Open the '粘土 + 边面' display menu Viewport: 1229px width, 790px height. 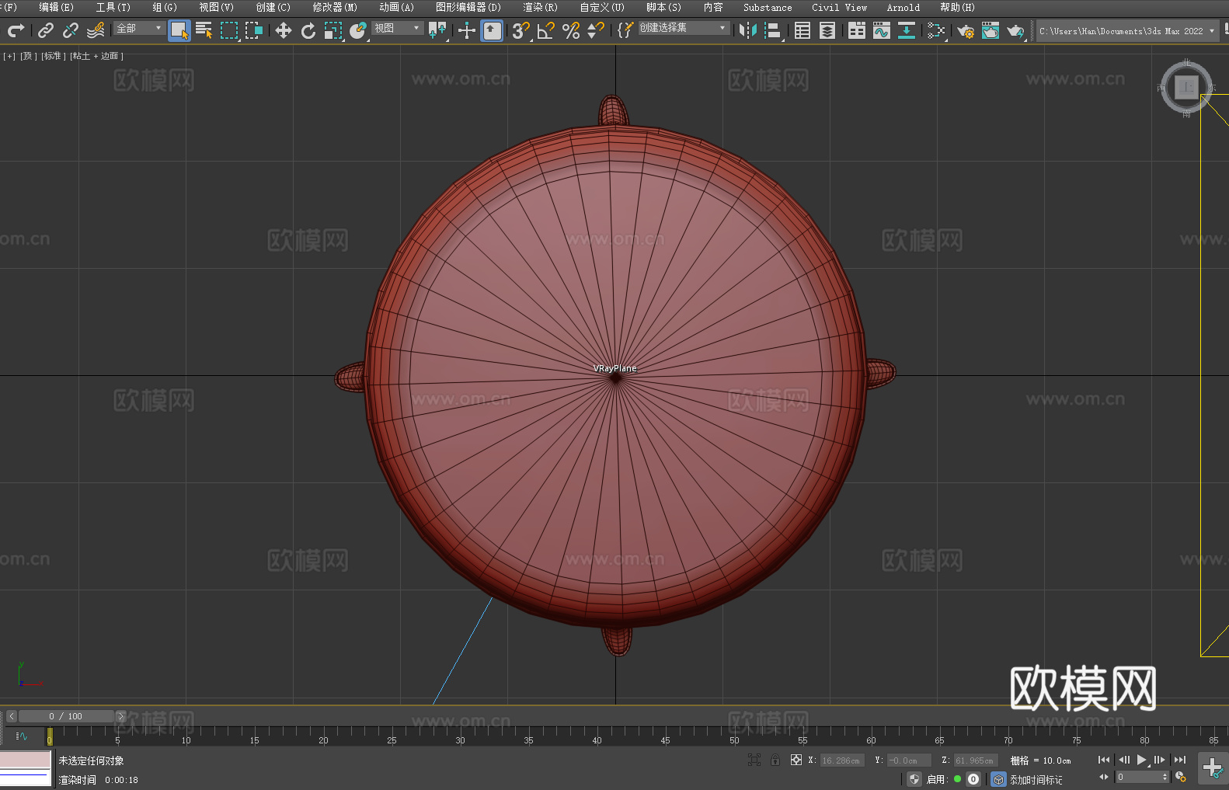pos(96,56)
